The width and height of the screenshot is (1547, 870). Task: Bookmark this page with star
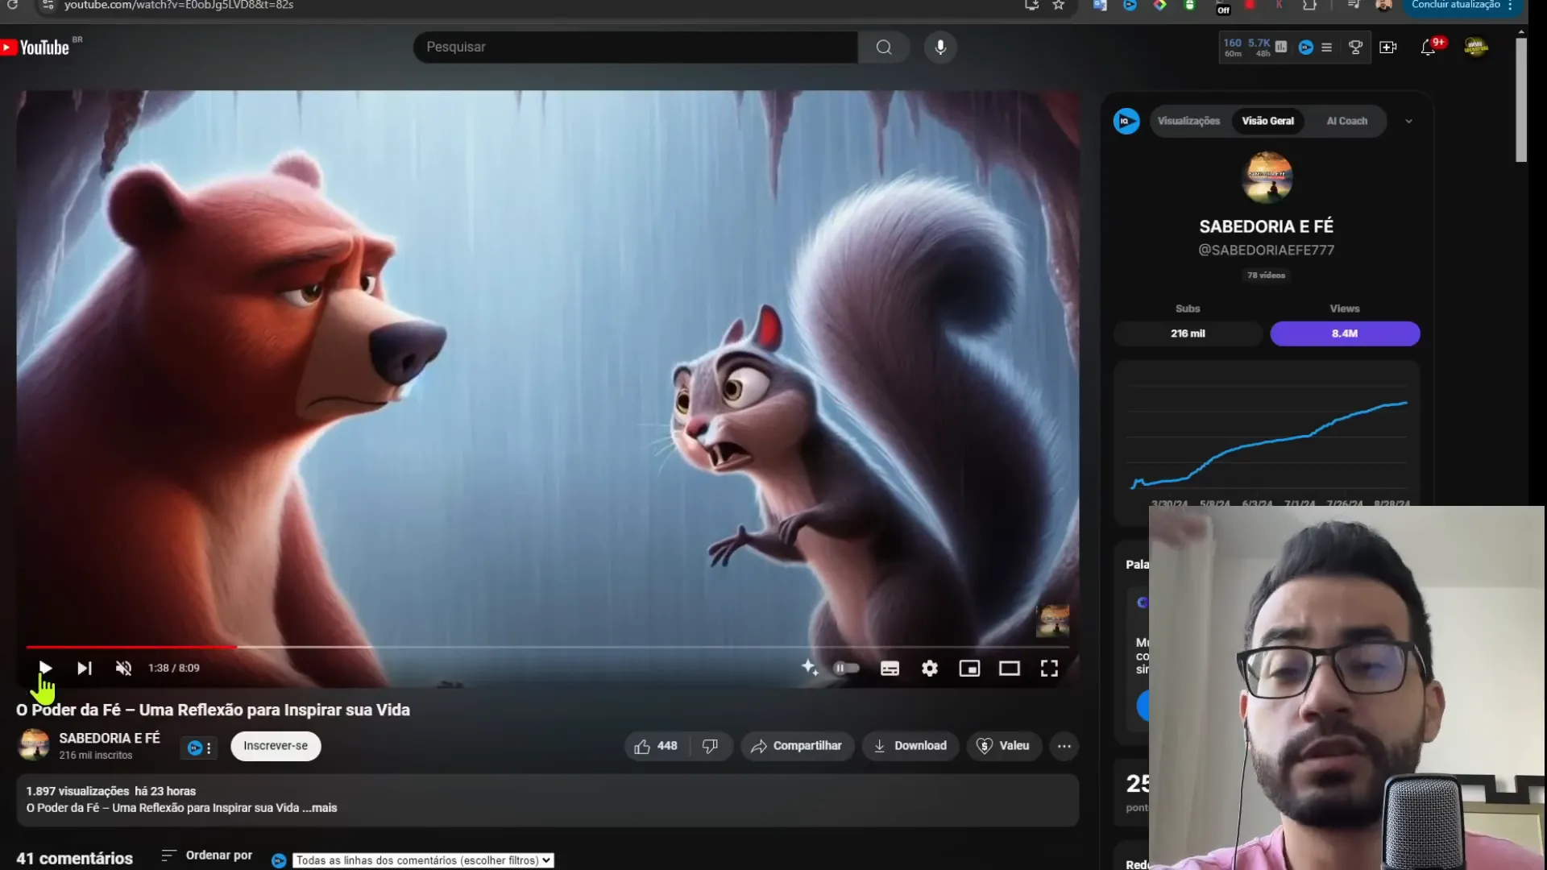[x=1059, y=5]
